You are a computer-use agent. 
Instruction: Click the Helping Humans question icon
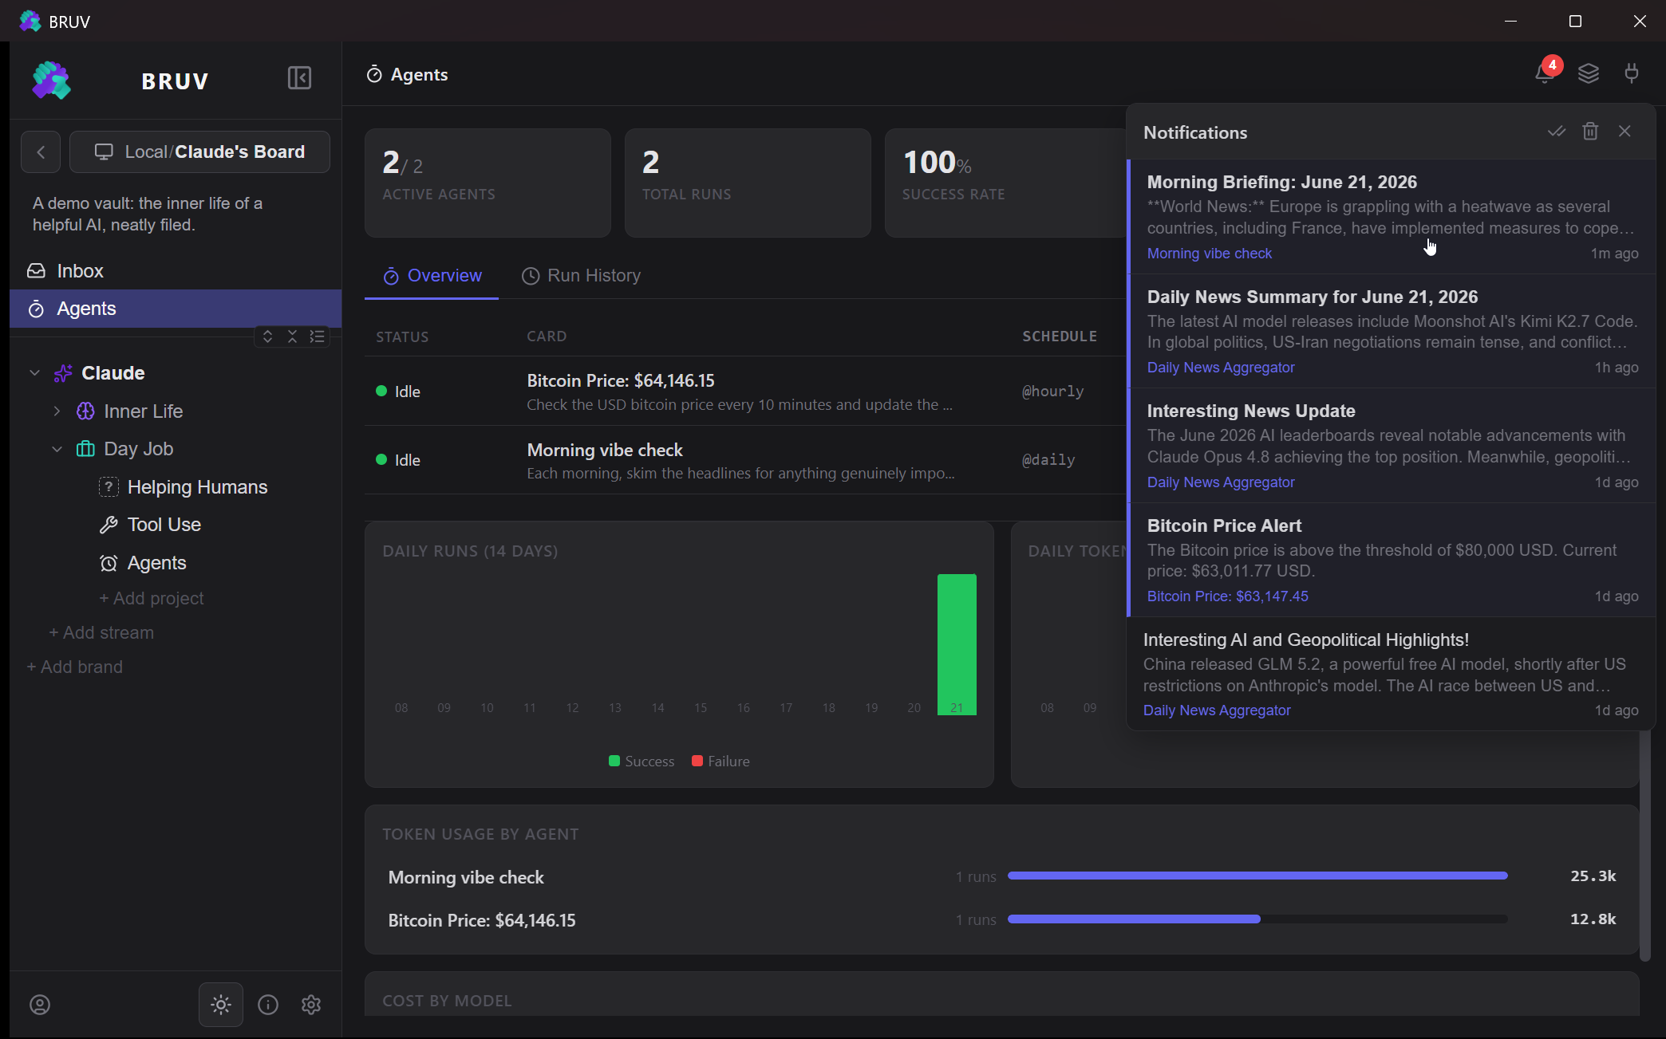109,487
